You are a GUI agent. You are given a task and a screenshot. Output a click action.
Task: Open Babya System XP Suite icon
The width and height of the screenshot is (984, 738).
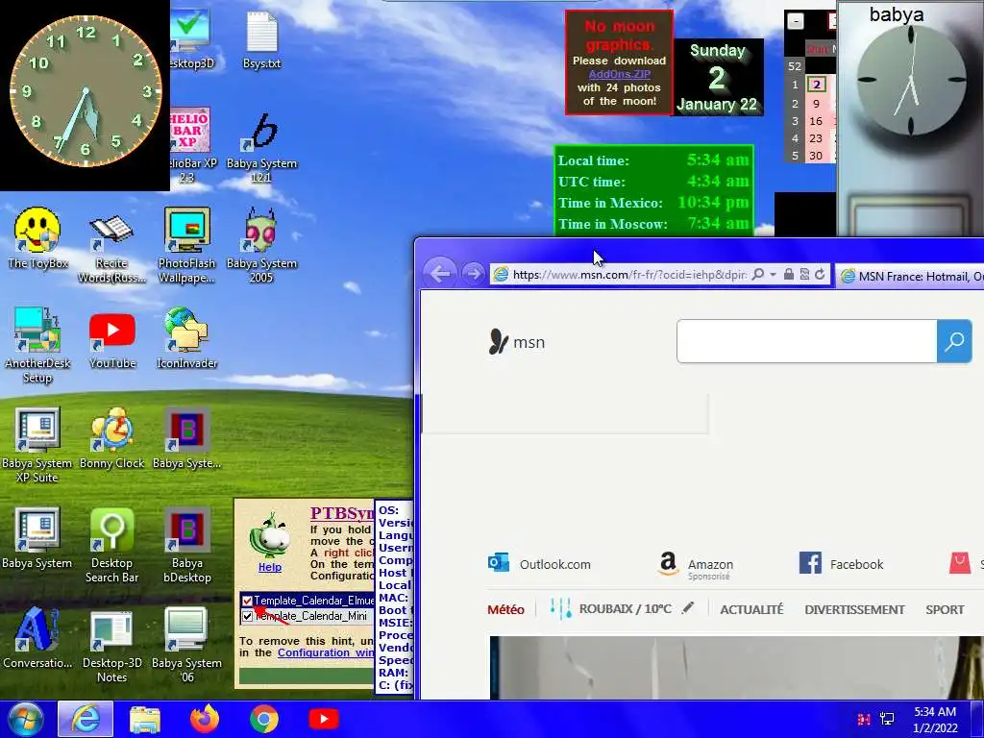(37, 444)
